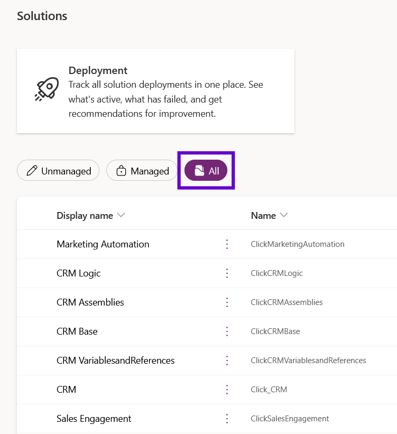This screenshot has width=397, height=434.
Task: Open more options for CRM Assemblies
Action: click(x=227, y=302)
